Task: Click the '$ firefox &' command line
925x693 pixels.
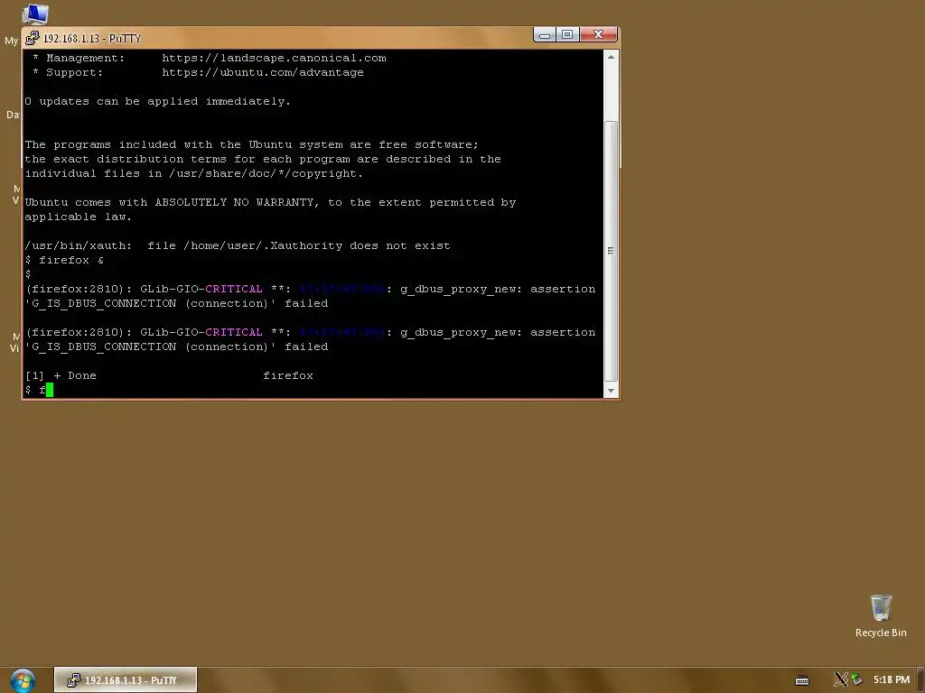Action: [x=64, y=260]
